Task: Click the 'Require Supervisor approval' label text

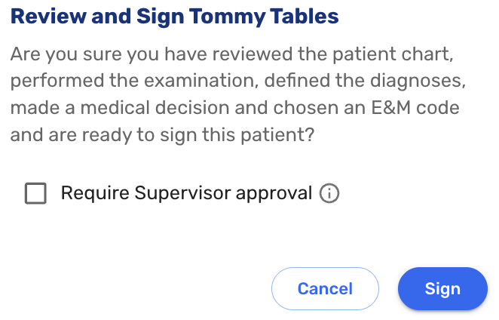Action: point(185,193)
